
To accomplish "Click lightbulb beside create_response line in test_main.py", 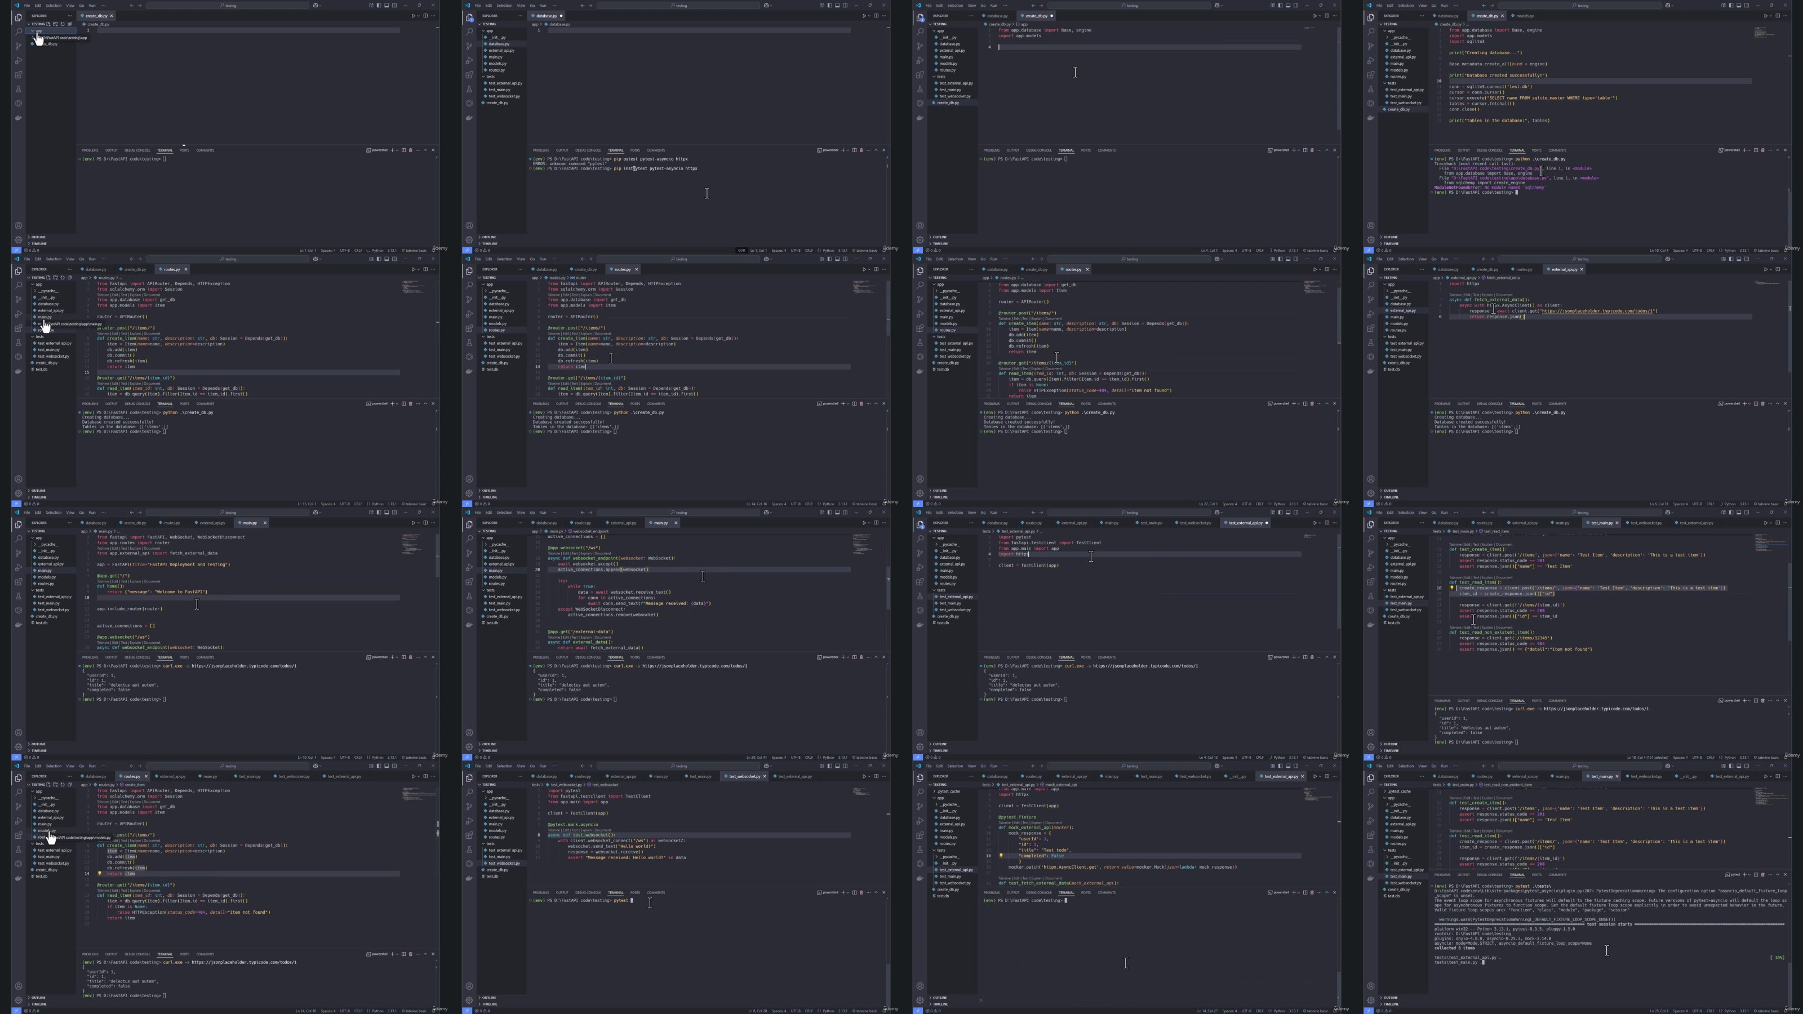I will coord(1451,588).
